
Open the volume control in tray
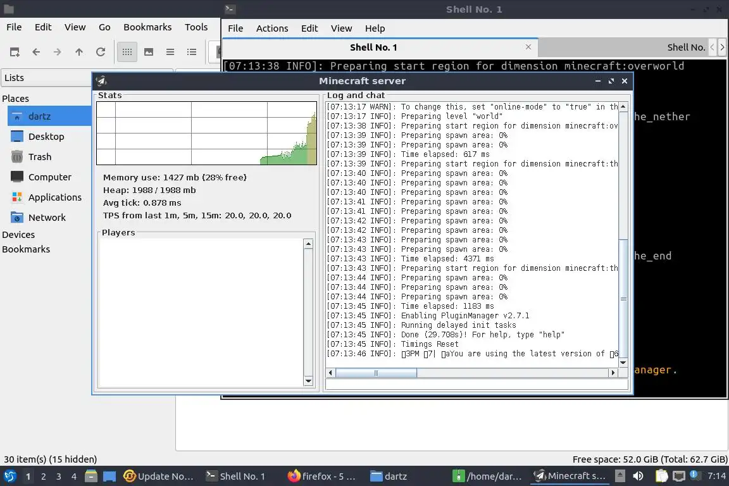(x=638, y=477)
